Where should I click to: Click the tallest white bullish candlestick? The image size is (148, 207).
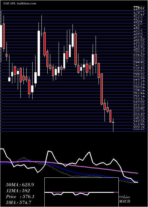pyautogui.click(x=39, y=53)
